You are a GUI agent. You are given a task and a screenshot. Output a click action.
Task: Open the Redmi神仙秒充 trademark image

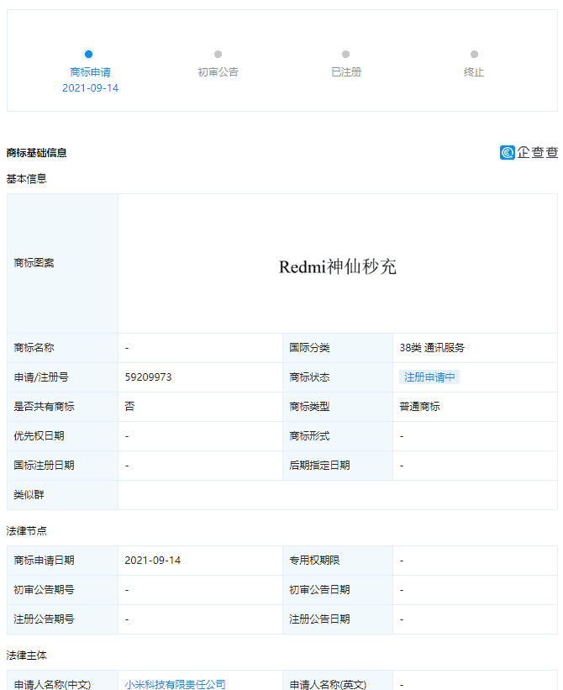click(x=338, y=266)
